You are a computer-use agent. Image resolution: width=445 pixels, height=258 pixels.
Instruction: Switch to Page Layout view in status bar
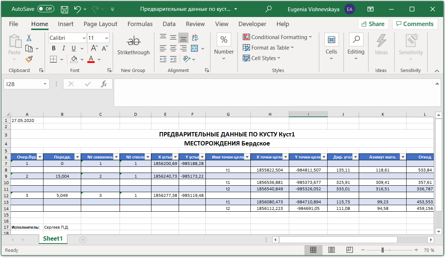331,250
